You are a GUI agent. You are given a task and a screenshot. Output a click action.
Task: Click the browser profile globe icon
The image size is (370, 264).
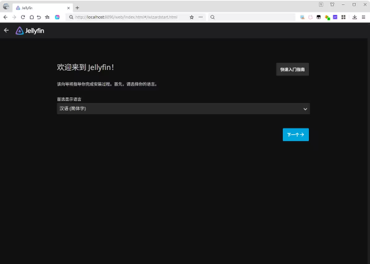[x=6, y=6]
